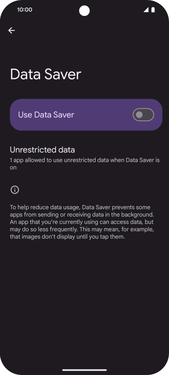The image size is (169, 375).
Task: Click the round thumb of Data Saver switch
Action: click(x=139, y=115)
